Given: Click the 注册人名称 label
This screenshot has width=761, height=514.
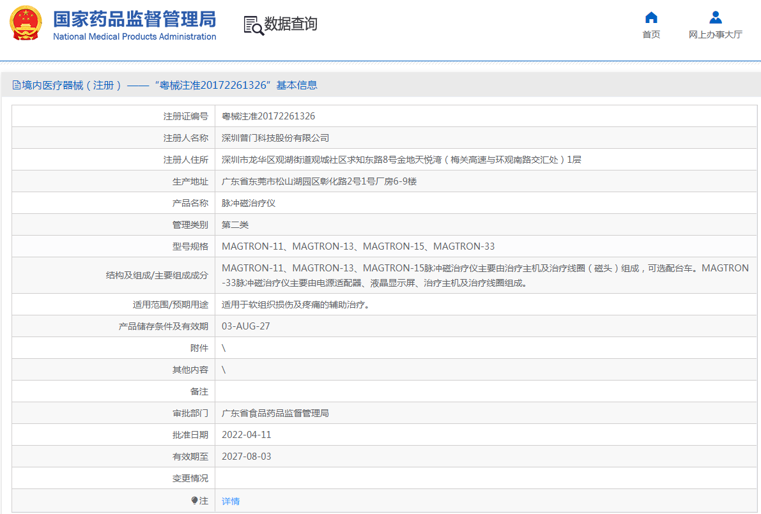Looking at the screenshot, I should point(186,138).
